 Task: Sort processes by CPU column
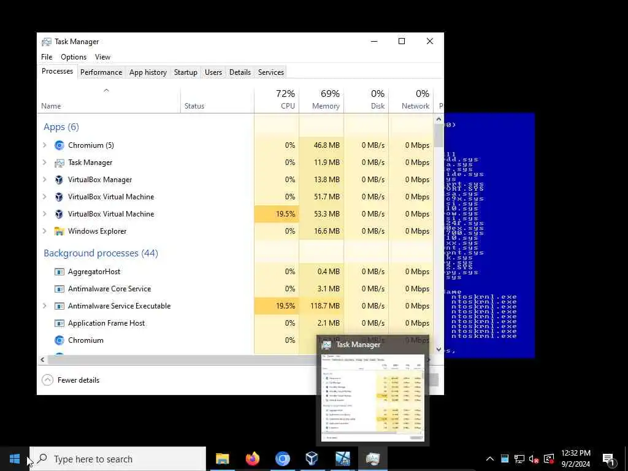(277, 100)
